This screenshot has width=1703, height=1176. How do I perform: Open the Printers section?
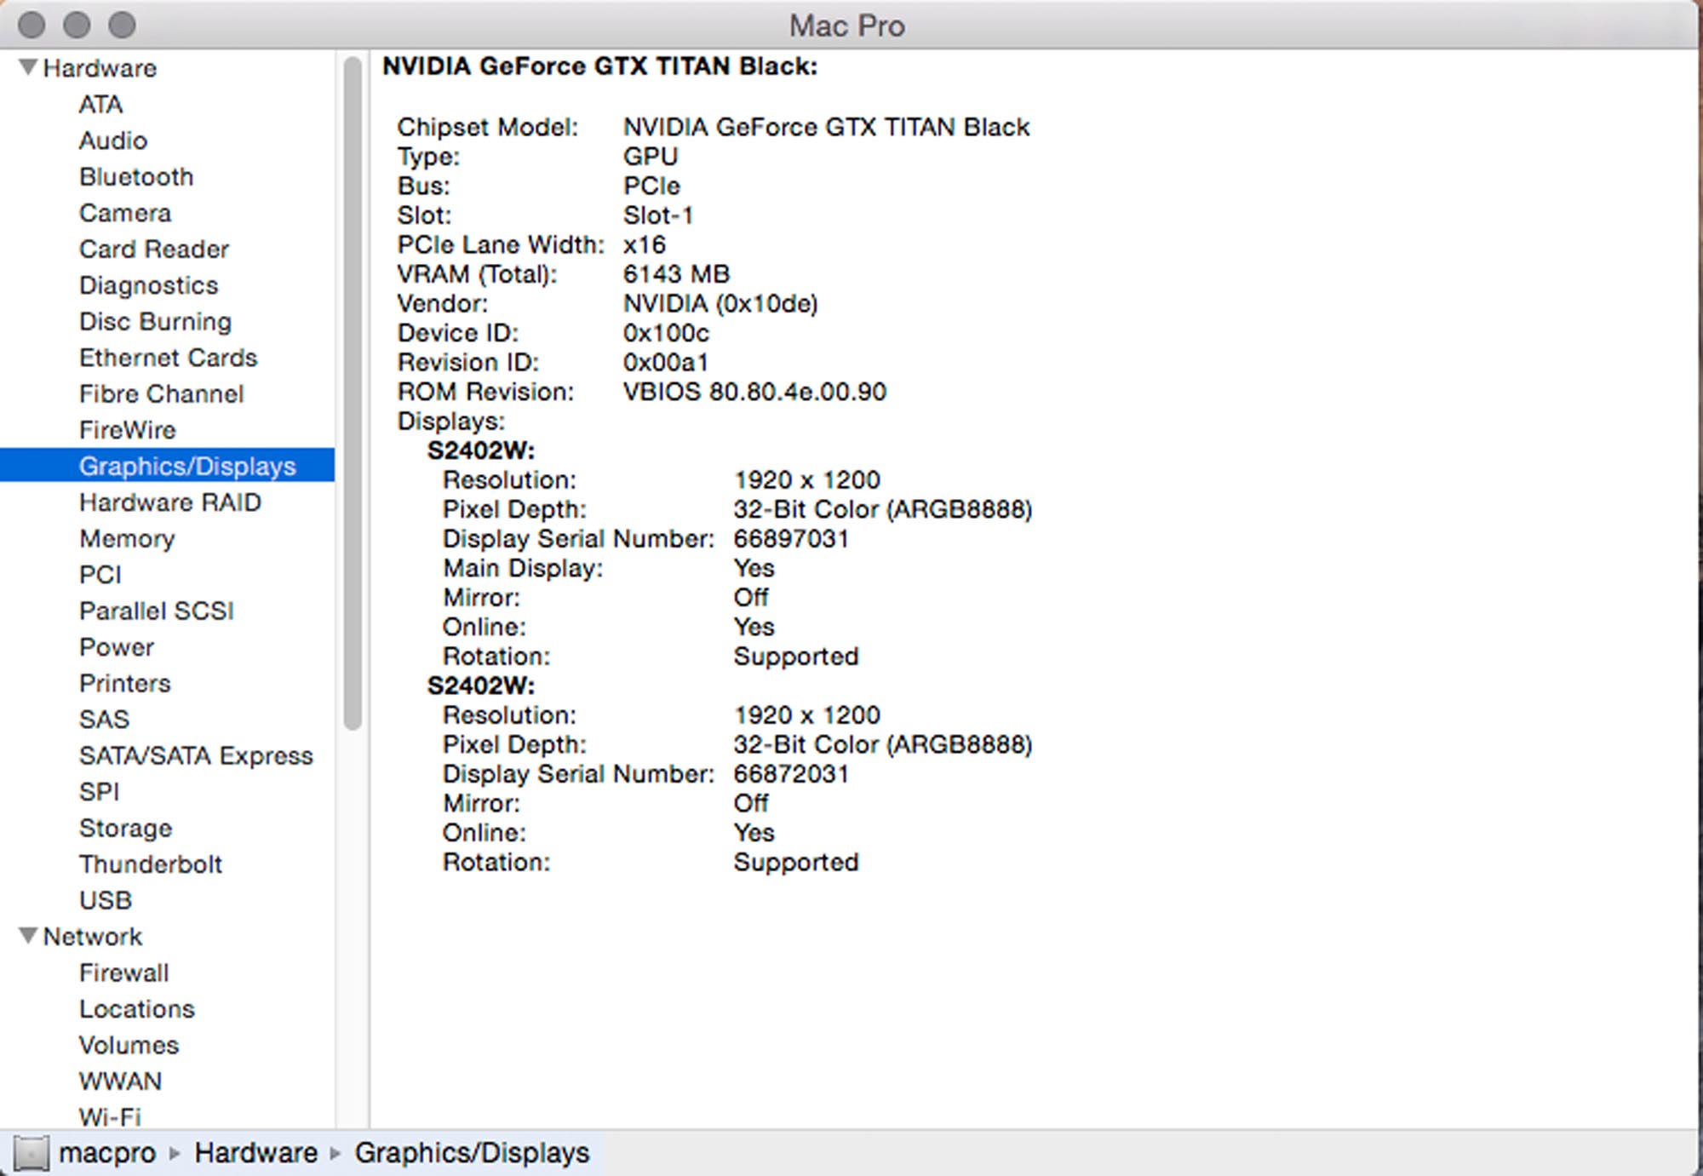[125, 684]
